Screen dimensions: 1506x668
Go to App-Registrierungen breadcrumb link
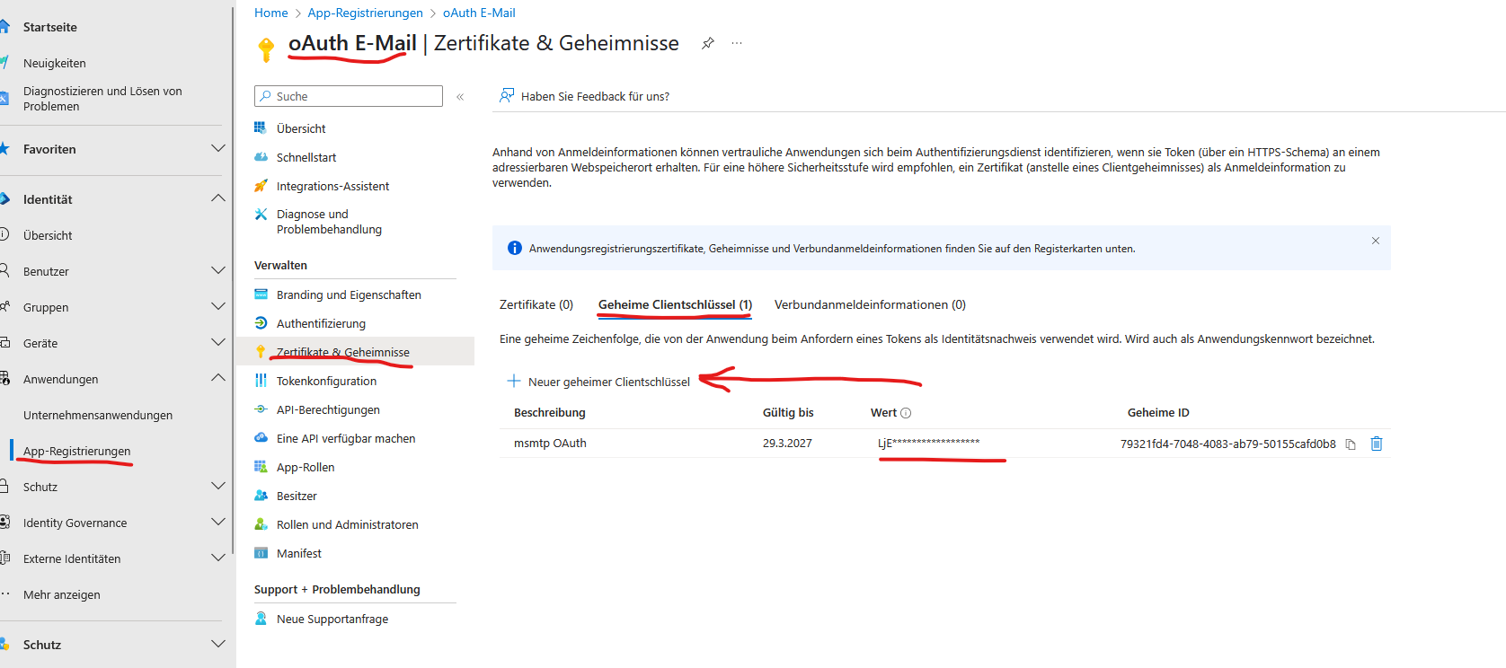click(365, 13)
